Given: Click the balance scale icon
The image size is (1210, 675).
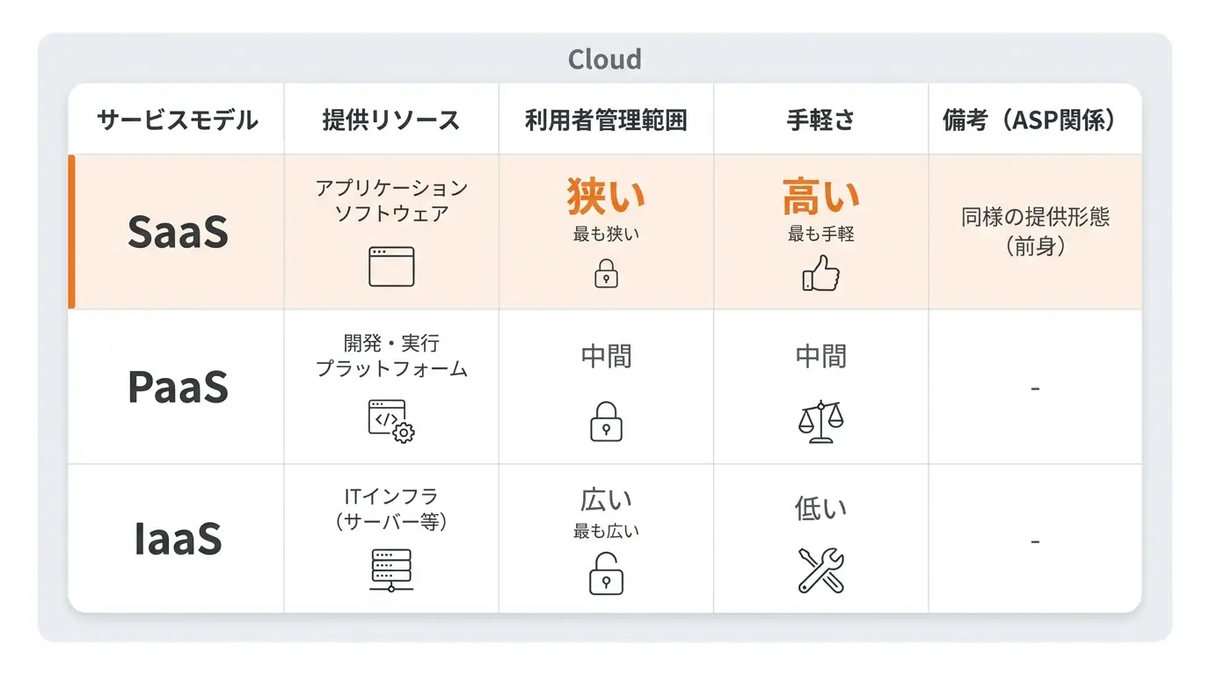Looking at the screenshot, I should pyautogui.click(x=820, y=421).
